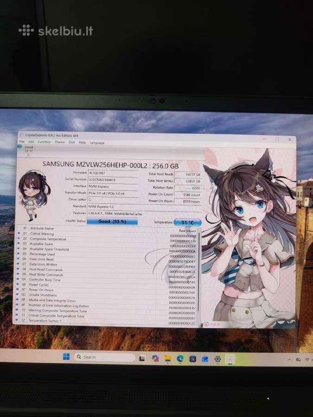Click the Wi-Fi network tray icon

point(307,360)
